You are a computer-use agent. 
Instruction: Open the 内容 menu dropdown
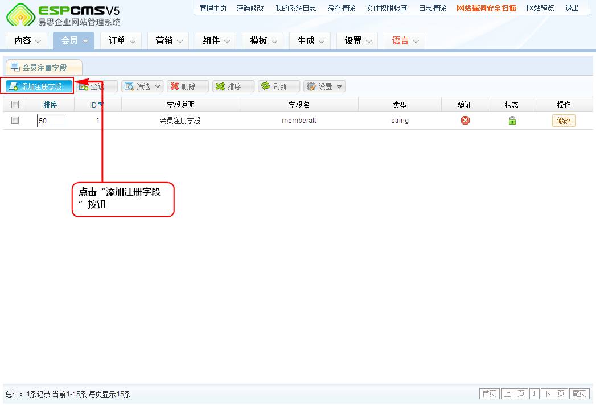pos(27,41)
